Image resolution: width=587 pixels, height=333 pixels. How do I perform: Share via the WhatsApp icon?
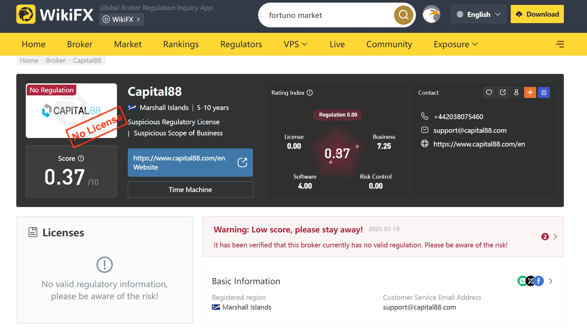point(522,281)
